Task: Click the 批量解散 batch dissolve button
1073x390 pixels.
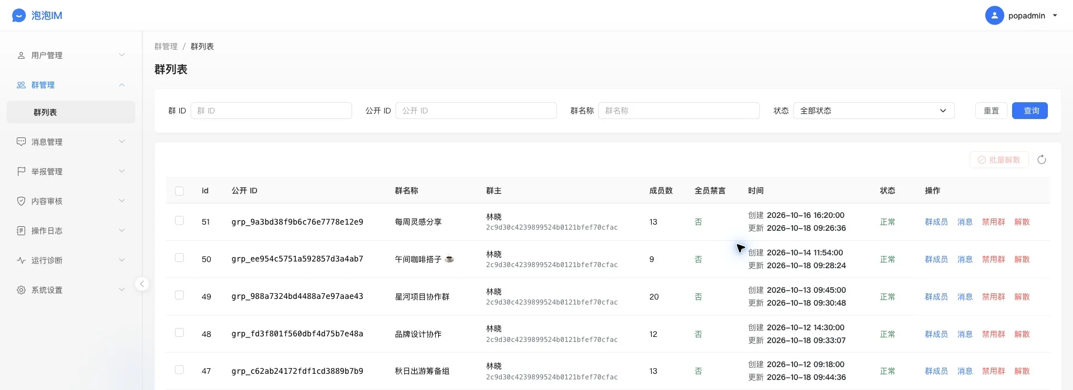Action: click(999, 160)
